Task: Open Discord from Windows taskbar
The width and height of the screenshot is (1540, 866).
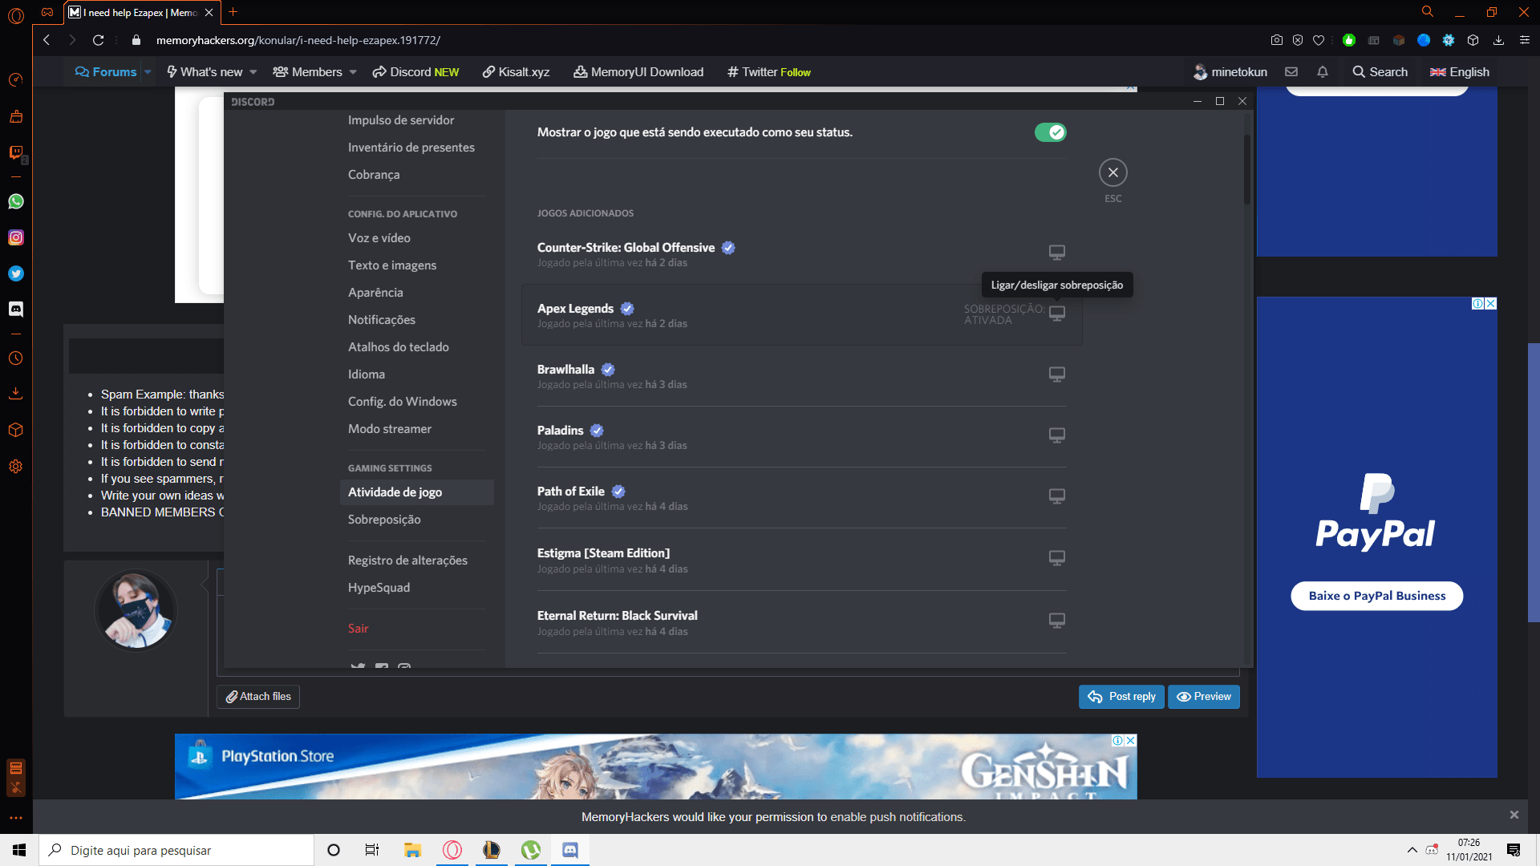Action: [570, 850]
